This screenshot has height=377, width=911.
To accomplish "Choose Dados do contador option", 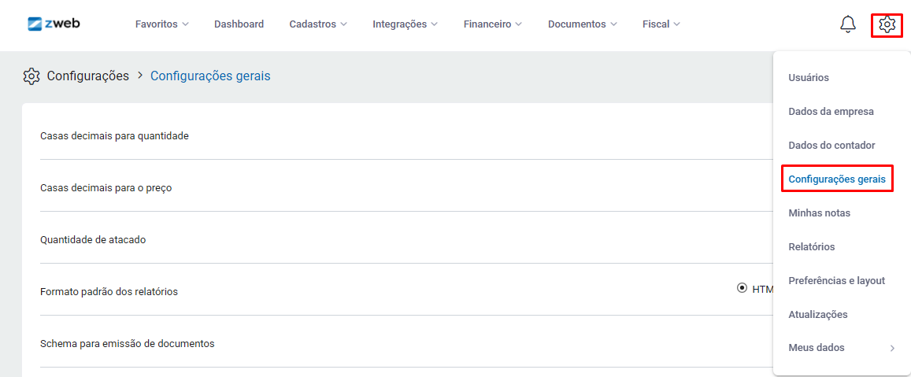I will click(x=831, y=146).
